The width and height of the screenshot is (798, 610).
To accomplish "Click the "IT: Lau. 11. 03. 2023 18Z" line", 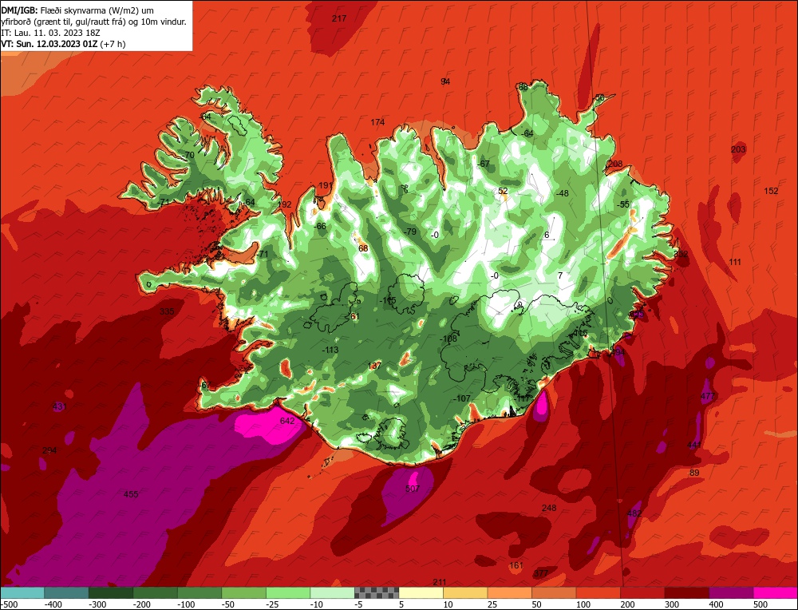I will (x=51, y=33).
